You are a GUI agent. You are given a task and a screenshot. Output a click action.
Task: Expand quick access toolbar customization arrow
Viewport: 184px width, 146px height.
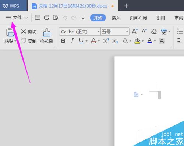click(x=83, y=18)
